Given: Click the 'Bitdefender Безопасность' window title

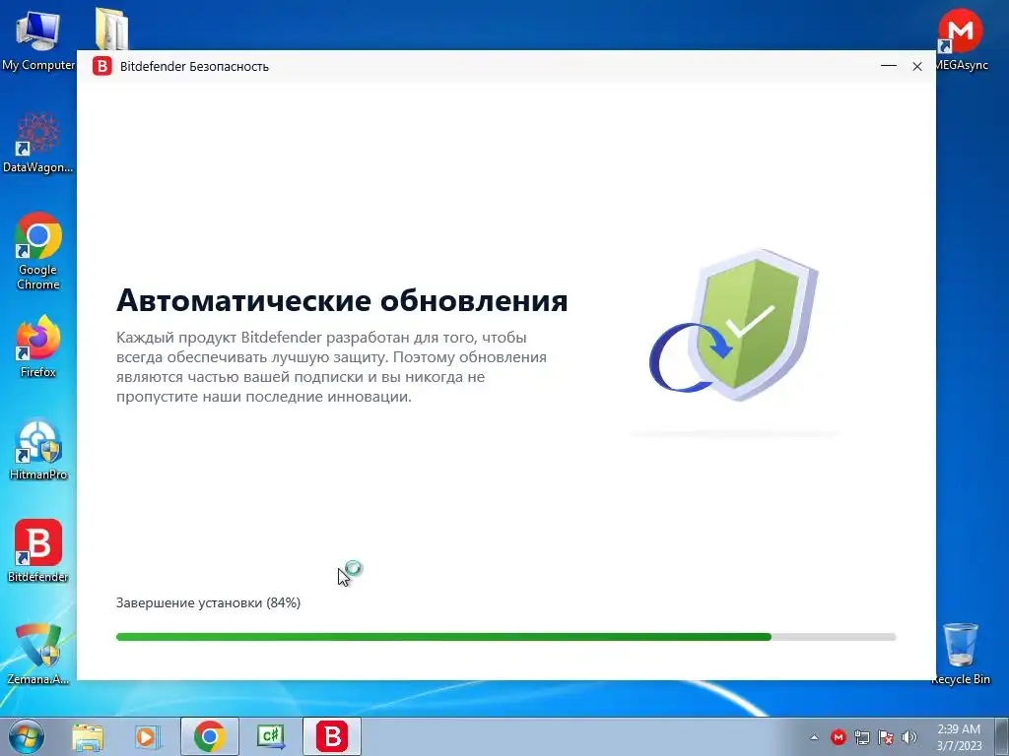Looking at the screenshot, I should tap(194, 67).
